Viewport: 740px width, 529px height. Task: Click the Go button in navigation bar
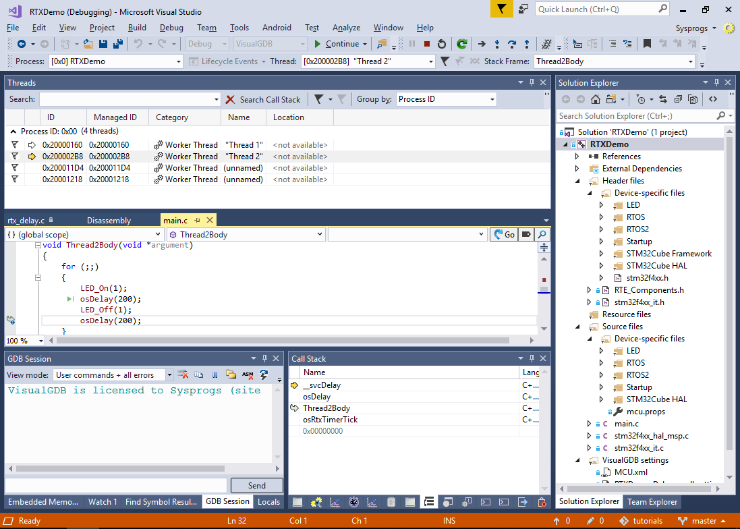pos(504,234)
